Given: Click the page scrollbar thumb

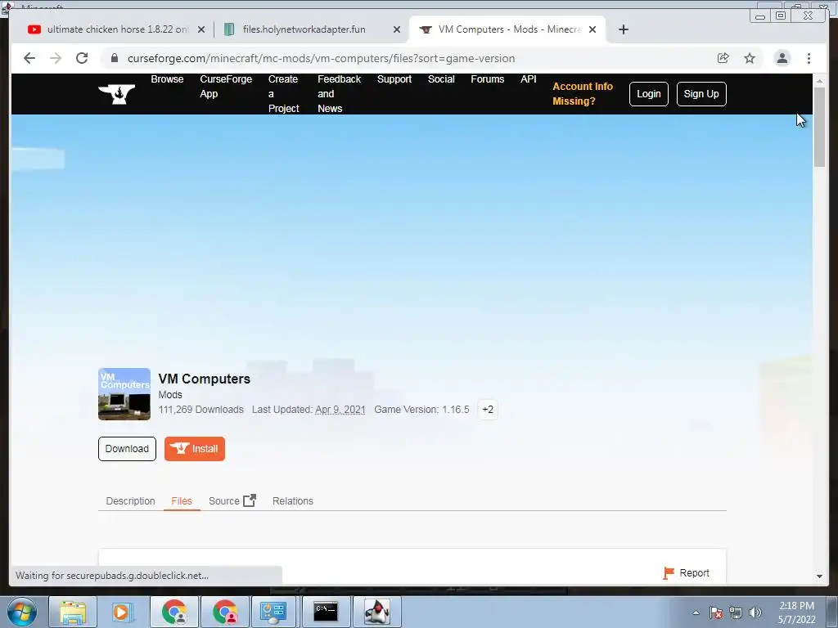Looking at the screenshot, I should (x=819, y=127).
